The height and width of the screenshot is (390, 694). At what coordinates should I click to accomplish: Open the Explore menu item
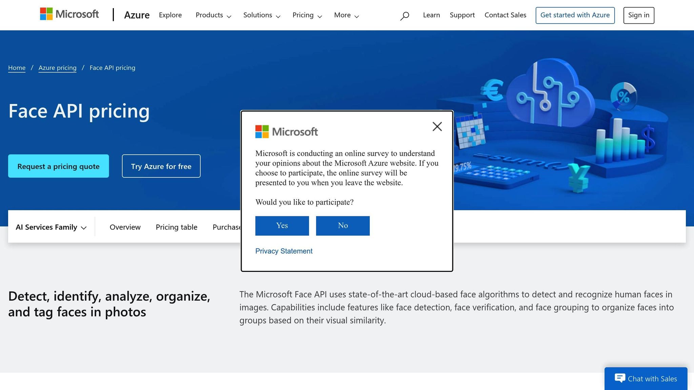[170, 15]
